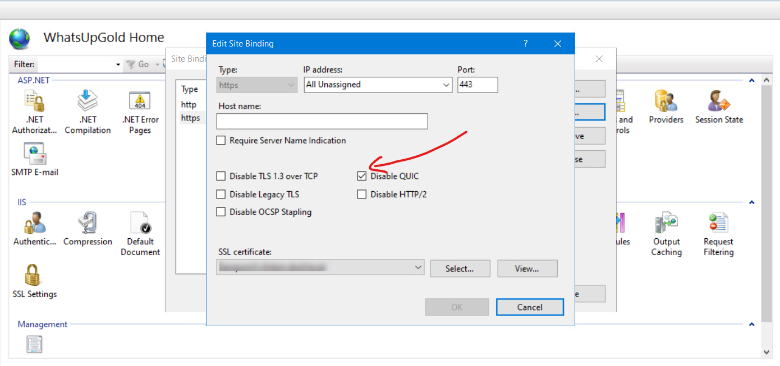Collapse the ASP.NET section
The height and width of the screenshot is (366, 780).
[752, 81]
